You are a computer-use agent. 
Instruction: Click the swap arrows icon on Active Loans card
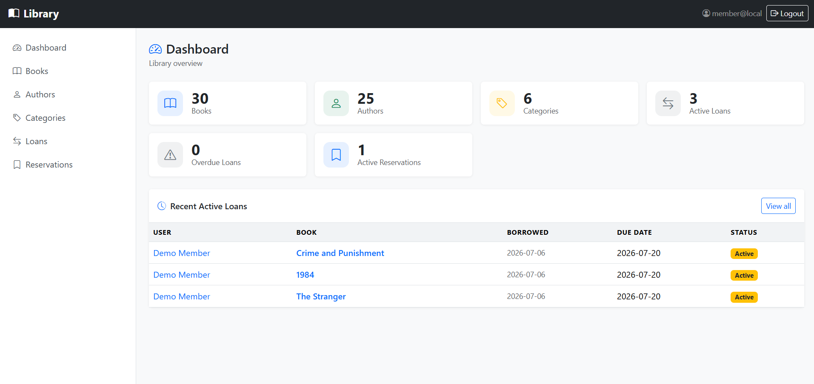click(x=668, y=103)
